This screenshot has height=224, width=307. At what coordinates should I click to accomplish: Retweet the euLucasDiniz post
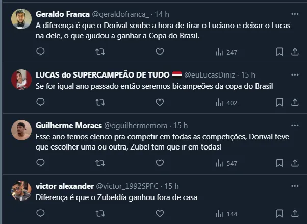pos(100,103)
